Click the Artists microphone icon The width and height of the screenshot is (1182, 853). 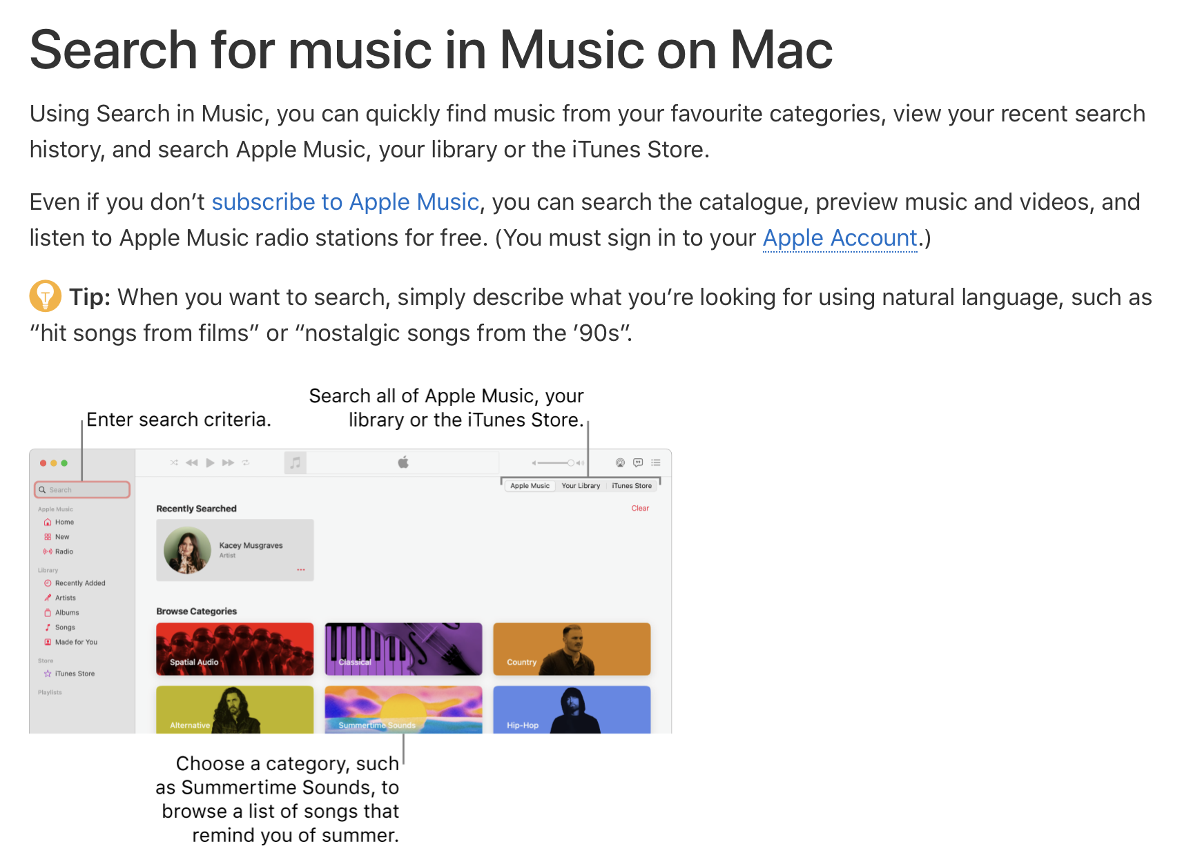tap(48, 598)
